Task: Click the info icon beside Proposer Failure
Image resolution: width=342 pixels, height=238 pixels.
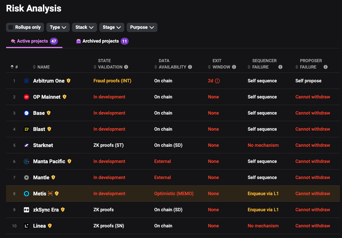Action: [x=326, y=67]
